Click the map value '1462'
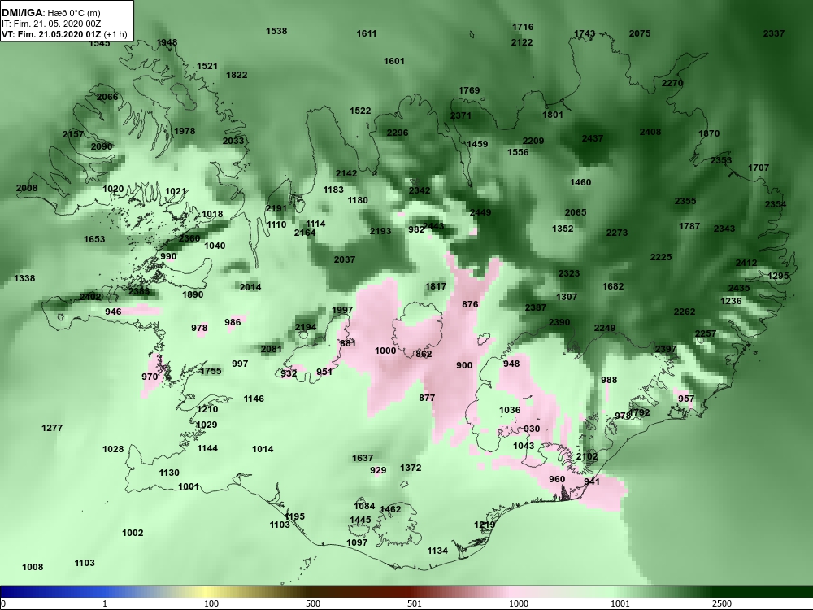This screenshot has width=813, height=610. [390, 509]
